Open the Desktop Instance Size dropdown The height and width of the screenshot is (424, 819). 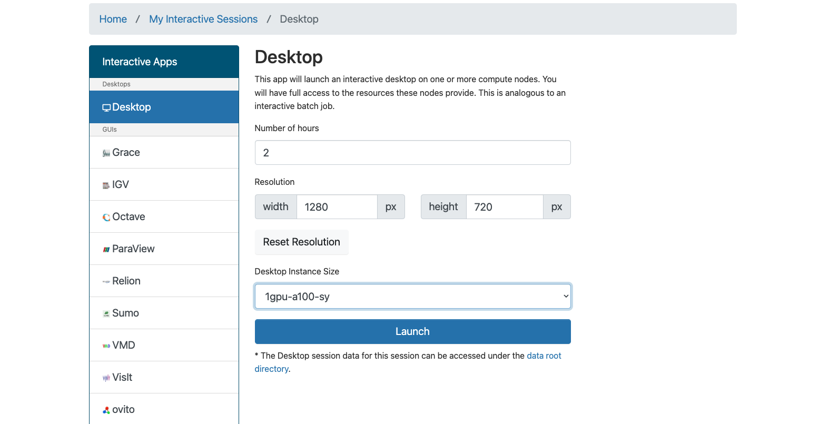(x=412, y=297)
